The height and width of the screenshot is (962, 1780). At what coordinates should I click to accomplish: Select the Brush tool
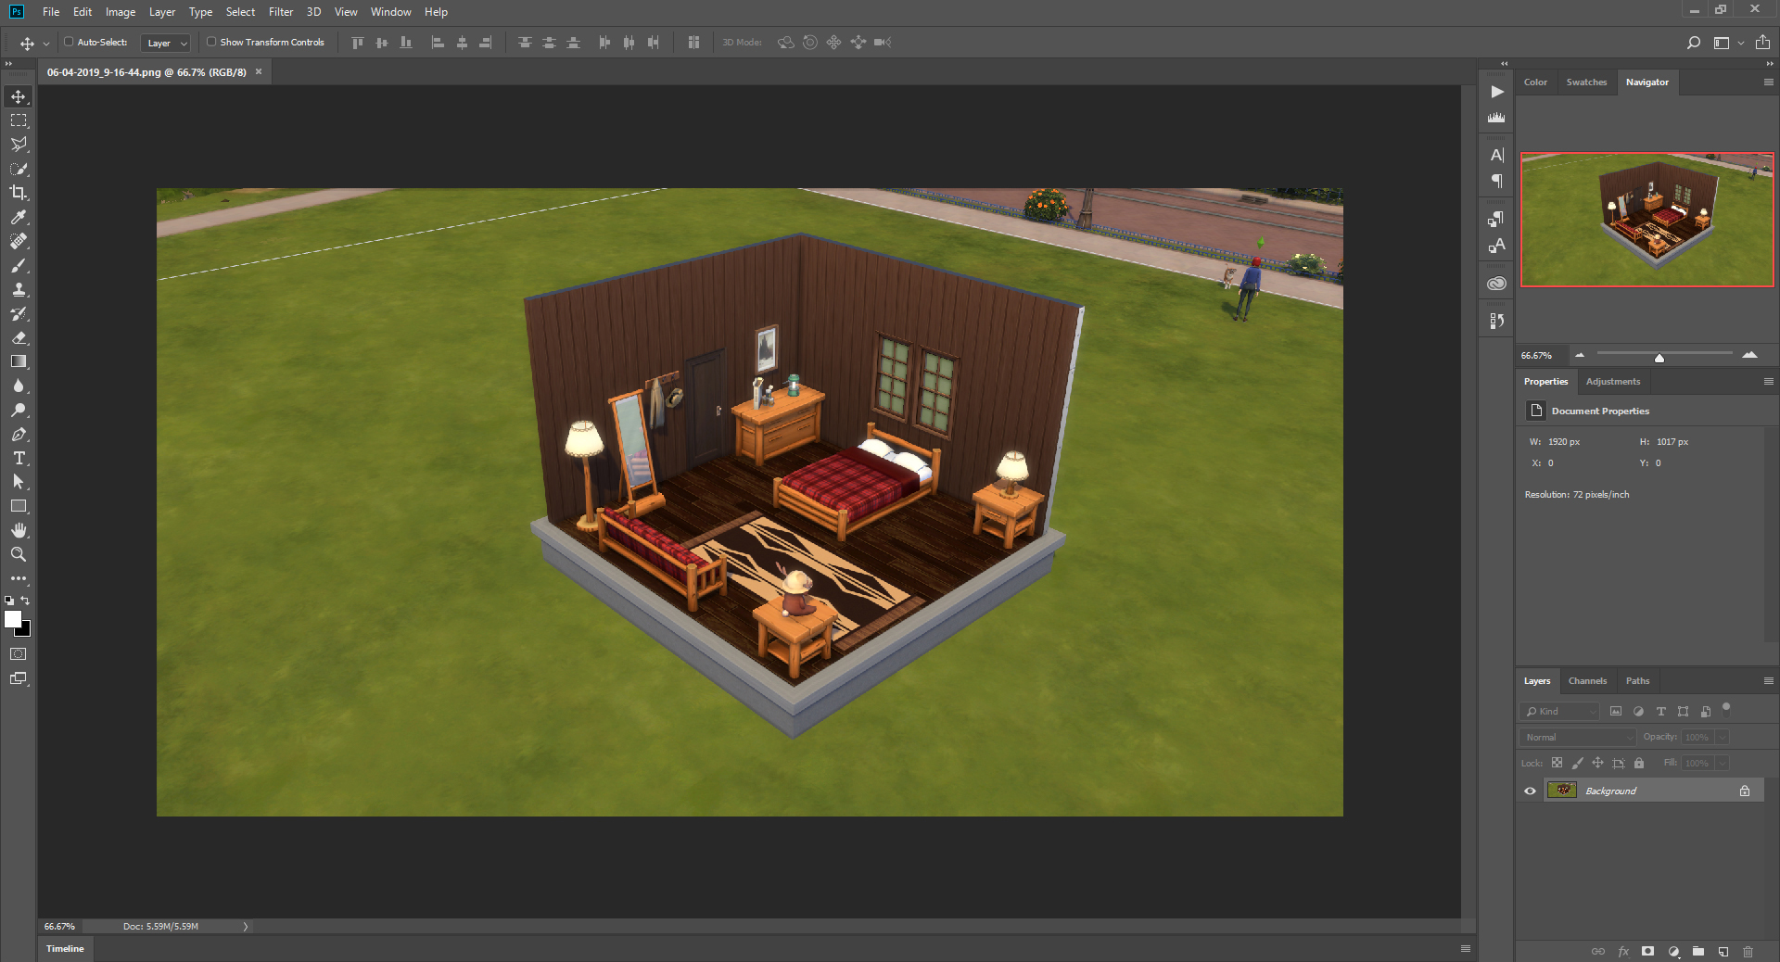pos(19,265)
